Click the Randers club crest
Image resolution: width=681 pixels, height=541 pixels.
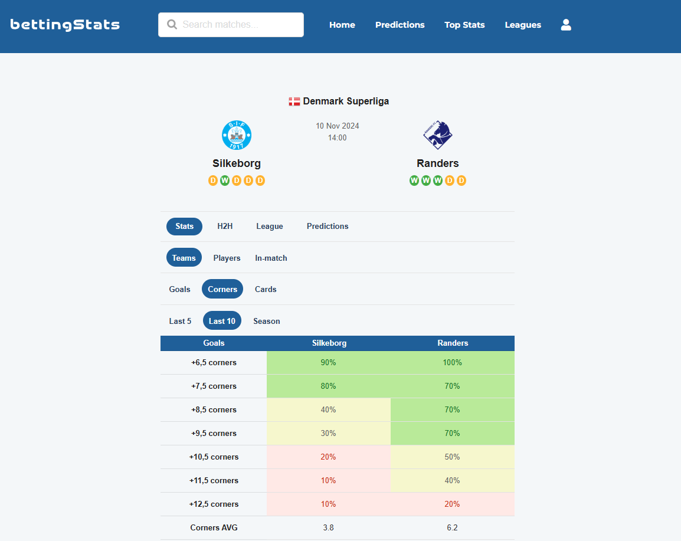click(438, 135)
